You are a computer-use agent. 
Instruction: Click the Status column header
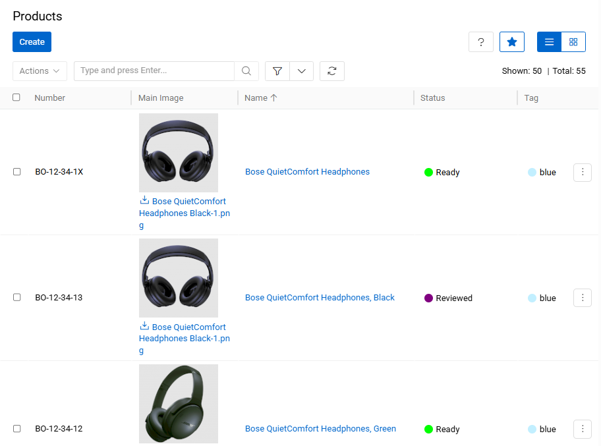pos(432,98)
